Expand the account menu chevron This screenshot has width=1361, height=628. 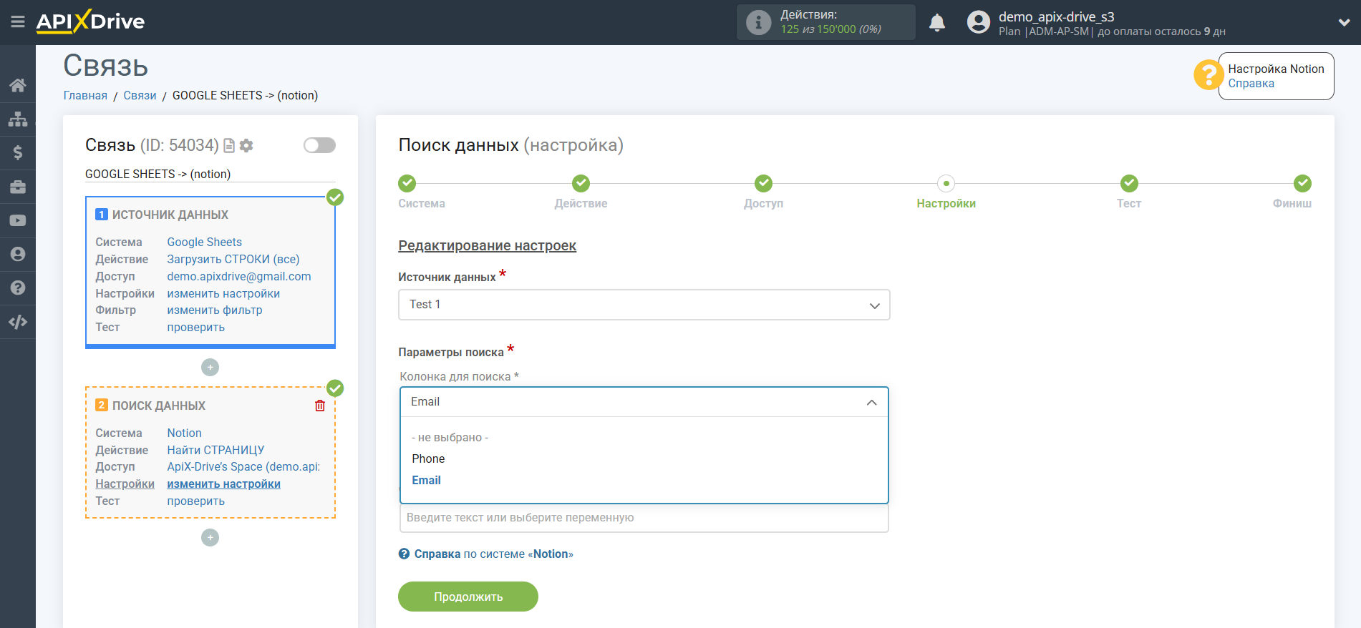click(x=1344, y=22)
